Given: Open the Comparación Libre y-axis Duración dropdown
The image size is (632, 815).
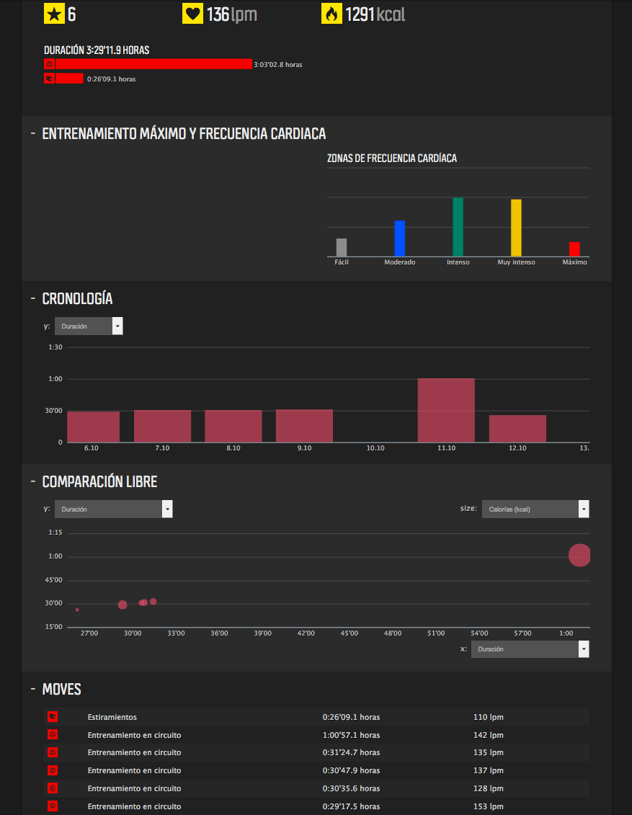Looking at the screenshot, I should 114,509.
